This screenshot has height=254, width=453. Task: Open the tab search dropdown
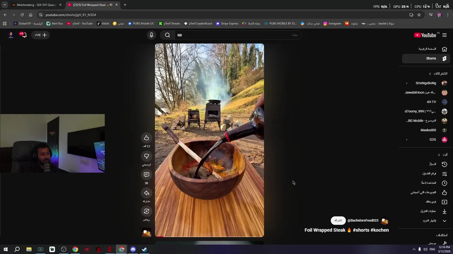point(5,5)
